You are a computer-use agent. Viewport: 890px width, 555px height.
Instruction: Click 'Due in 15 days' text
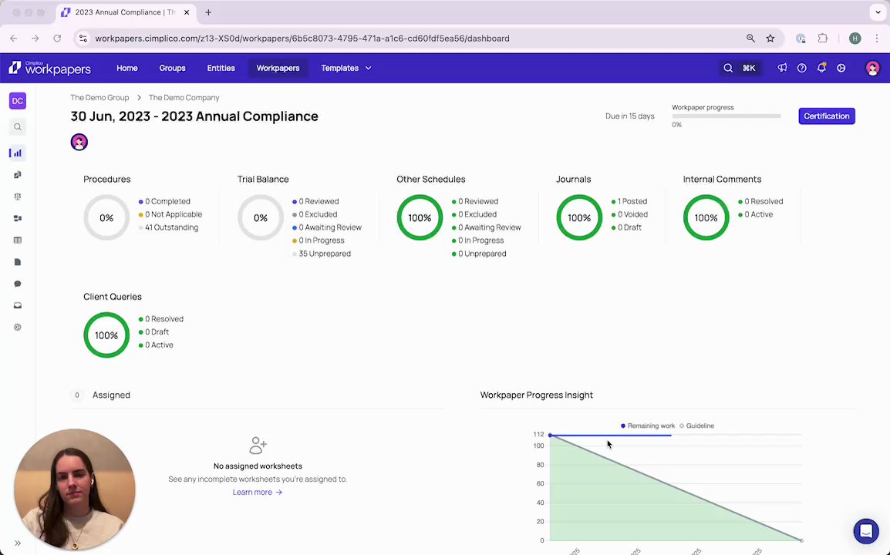pyautogui.click(x=630, y=116)
